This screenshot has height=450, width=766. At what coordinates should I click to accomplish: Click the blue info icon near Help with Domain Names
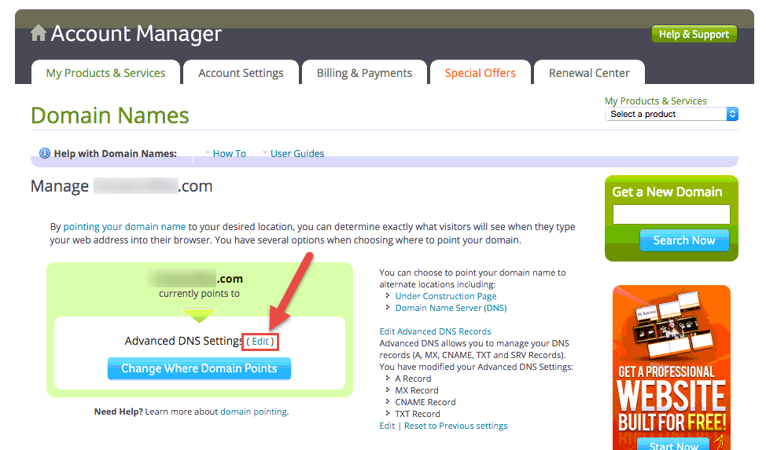point(45,153)
